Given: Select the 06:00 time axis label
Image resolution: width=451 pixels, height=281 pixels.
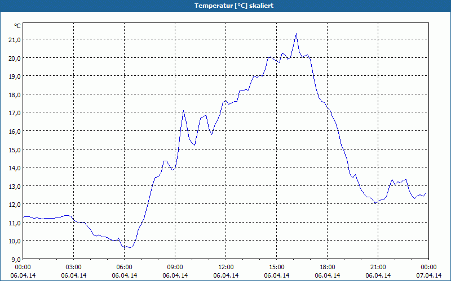Looking at the screenshot, I should click(124, 268).
